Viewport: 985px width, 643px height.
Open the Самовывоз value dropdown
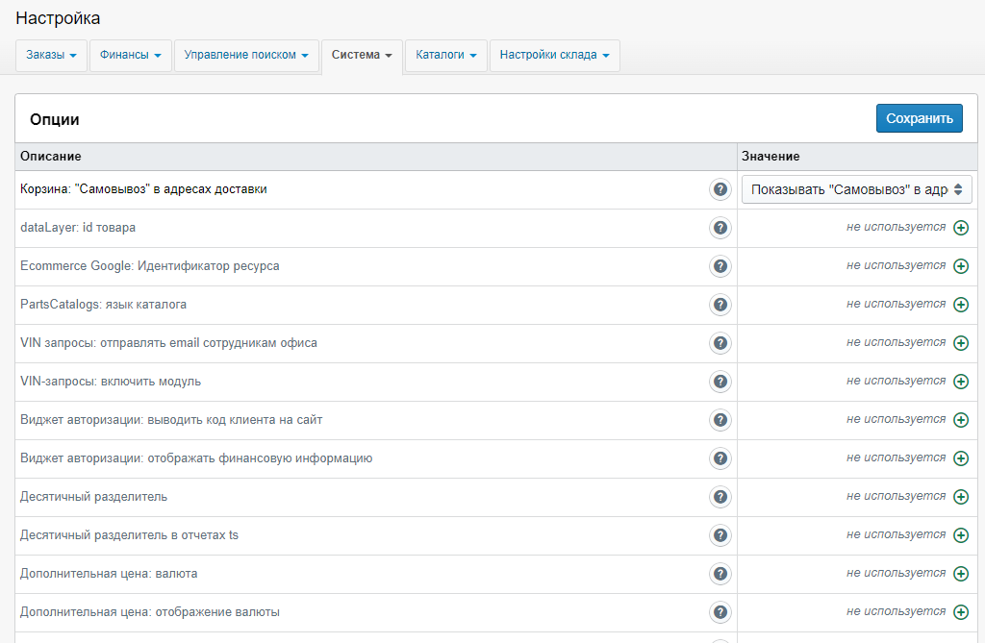(x=856, y=189)
